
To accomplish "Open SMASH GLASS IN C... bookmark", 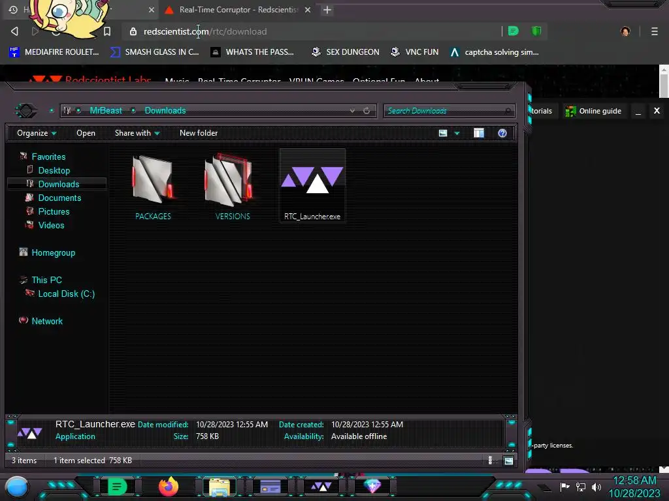I will [154, 52].
